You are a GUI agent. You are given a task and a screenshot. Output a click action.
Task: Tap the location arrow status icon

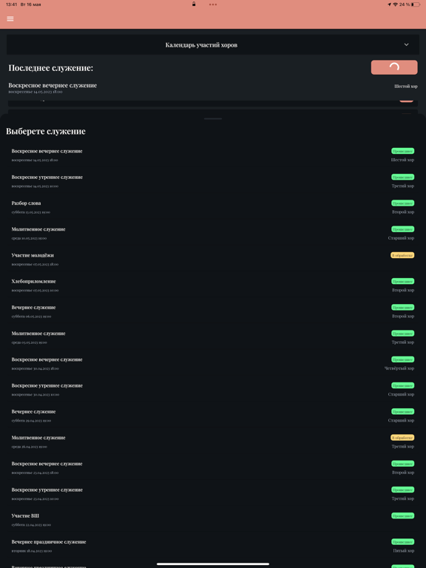[390, 4]
